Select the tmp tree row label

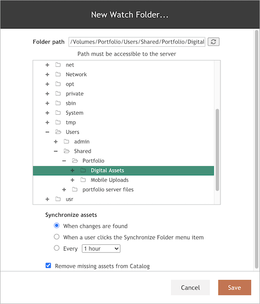[x=71, y=122]
